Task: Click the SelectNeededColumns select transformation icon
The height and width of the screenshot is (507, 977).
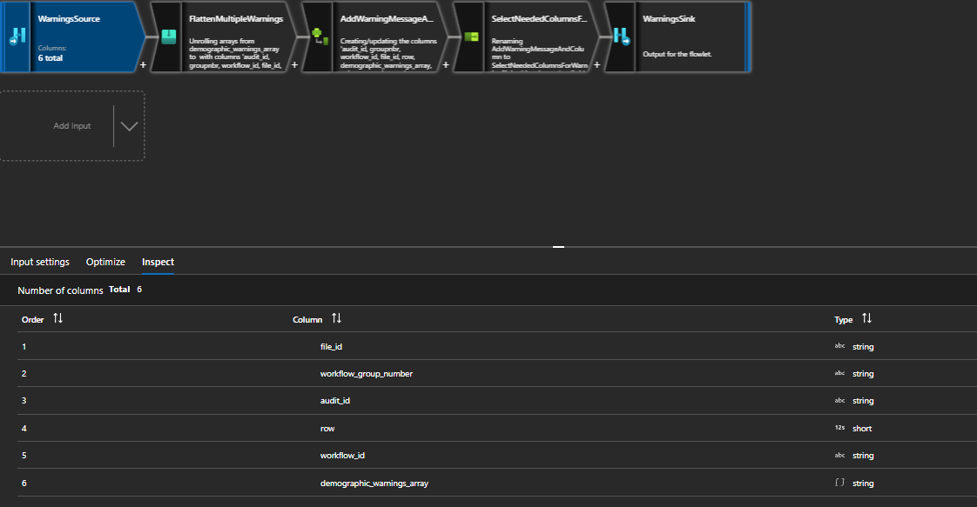Action: pyautogui.click(x=472, y=37)
